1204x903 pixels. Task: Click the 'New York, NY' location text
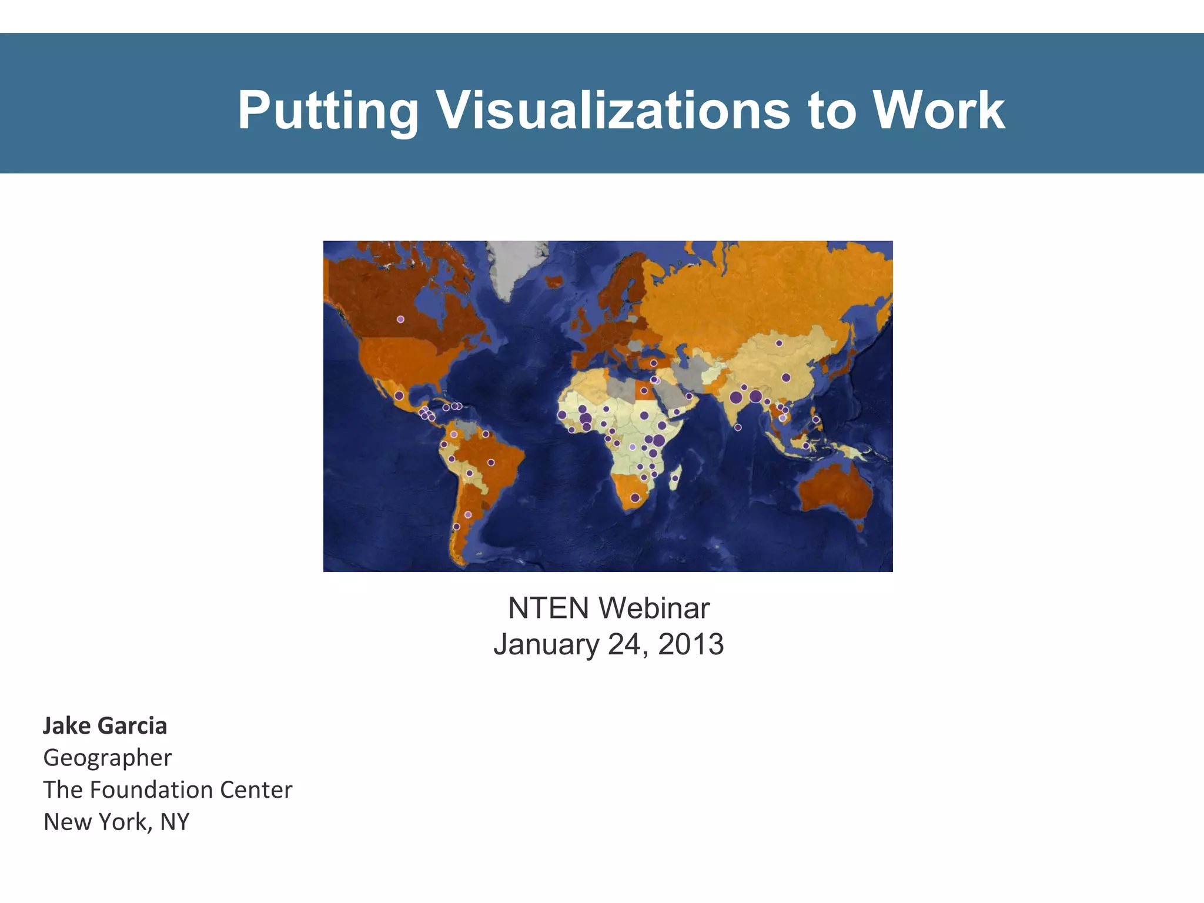[x=116, y=822]
